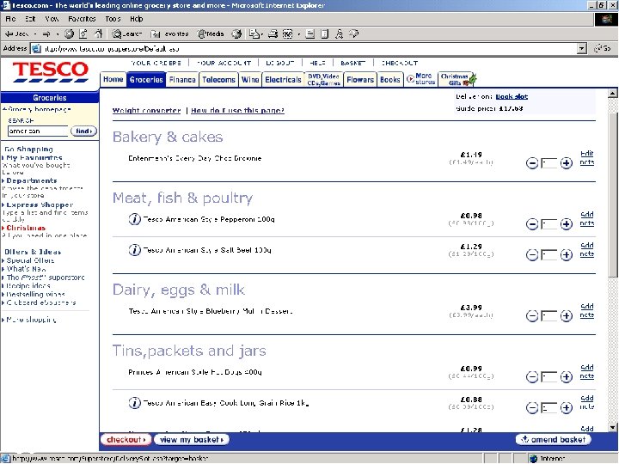
Task: Click the find search button
Action: 83,131
